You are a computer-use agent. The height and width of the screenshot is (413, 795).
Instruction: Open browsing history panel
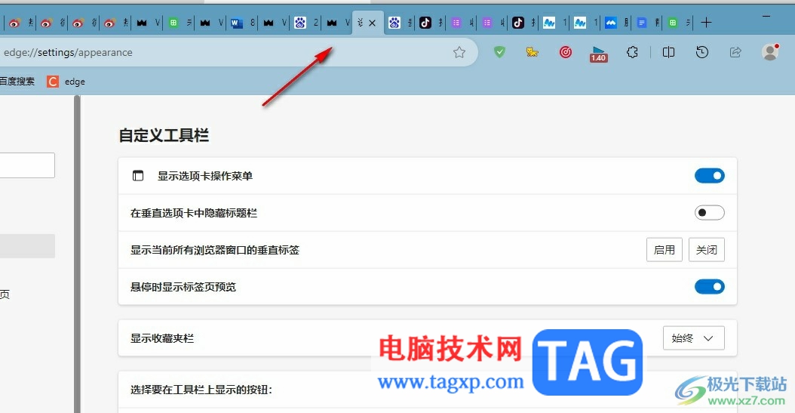(x=701, y=52)
